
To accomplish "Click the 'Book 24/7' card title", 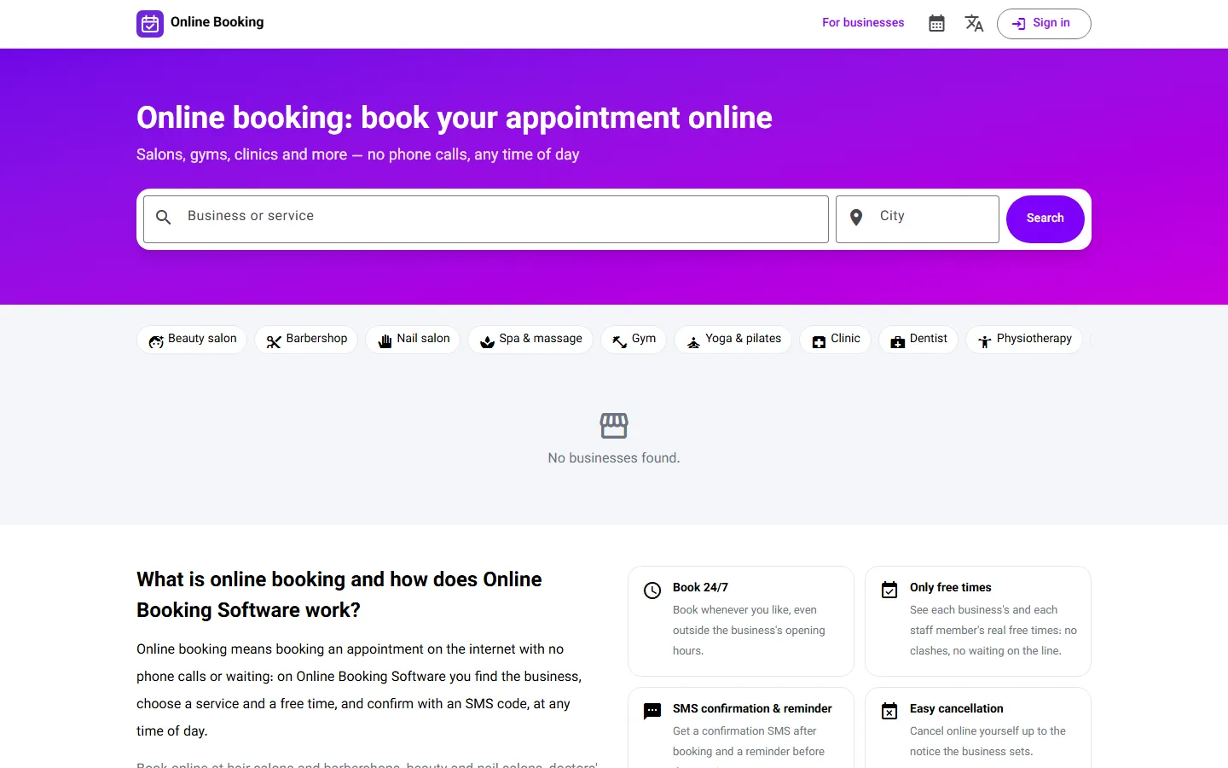I will click(x=700, y=588).
